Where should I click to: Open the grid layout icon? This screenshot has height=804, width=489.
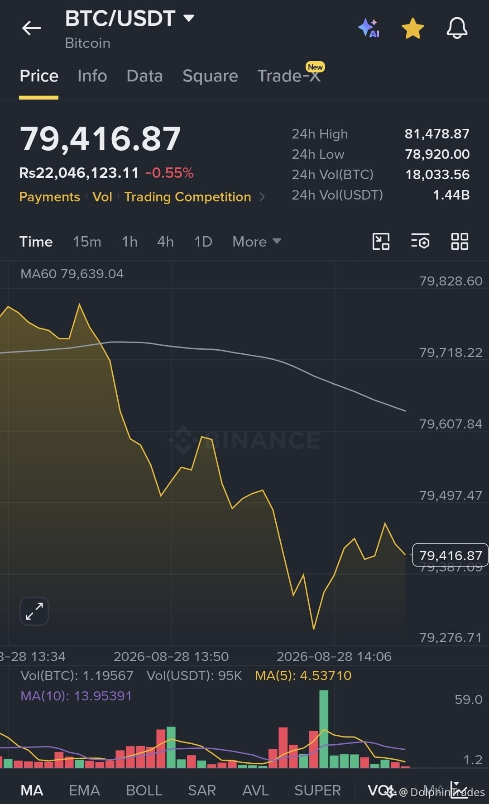[460, 242]
